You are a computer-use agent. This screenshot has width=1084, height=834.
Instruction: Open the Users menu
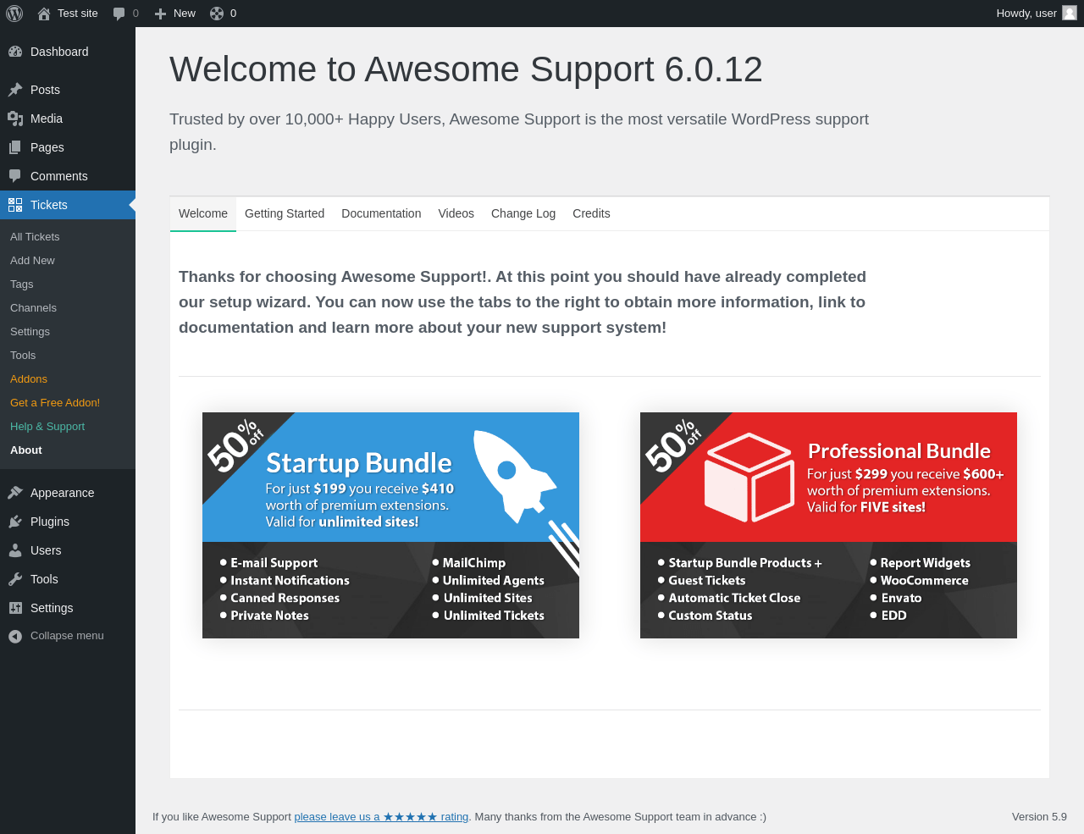pos(68,550)
